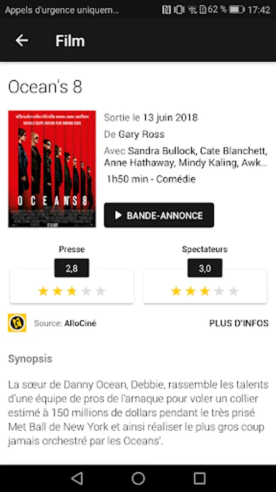The height and width of the screenshot is (492, 276).
Task: Tap the Wi-Fi status icon
Action: [x=193, y=10]
